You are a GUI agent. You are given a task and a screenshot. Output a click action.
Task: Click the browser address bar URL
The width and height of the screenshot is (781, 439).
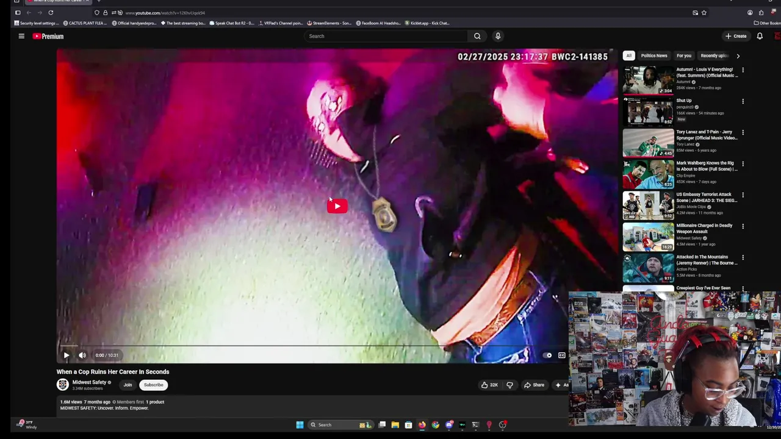[x=165, y=13]
